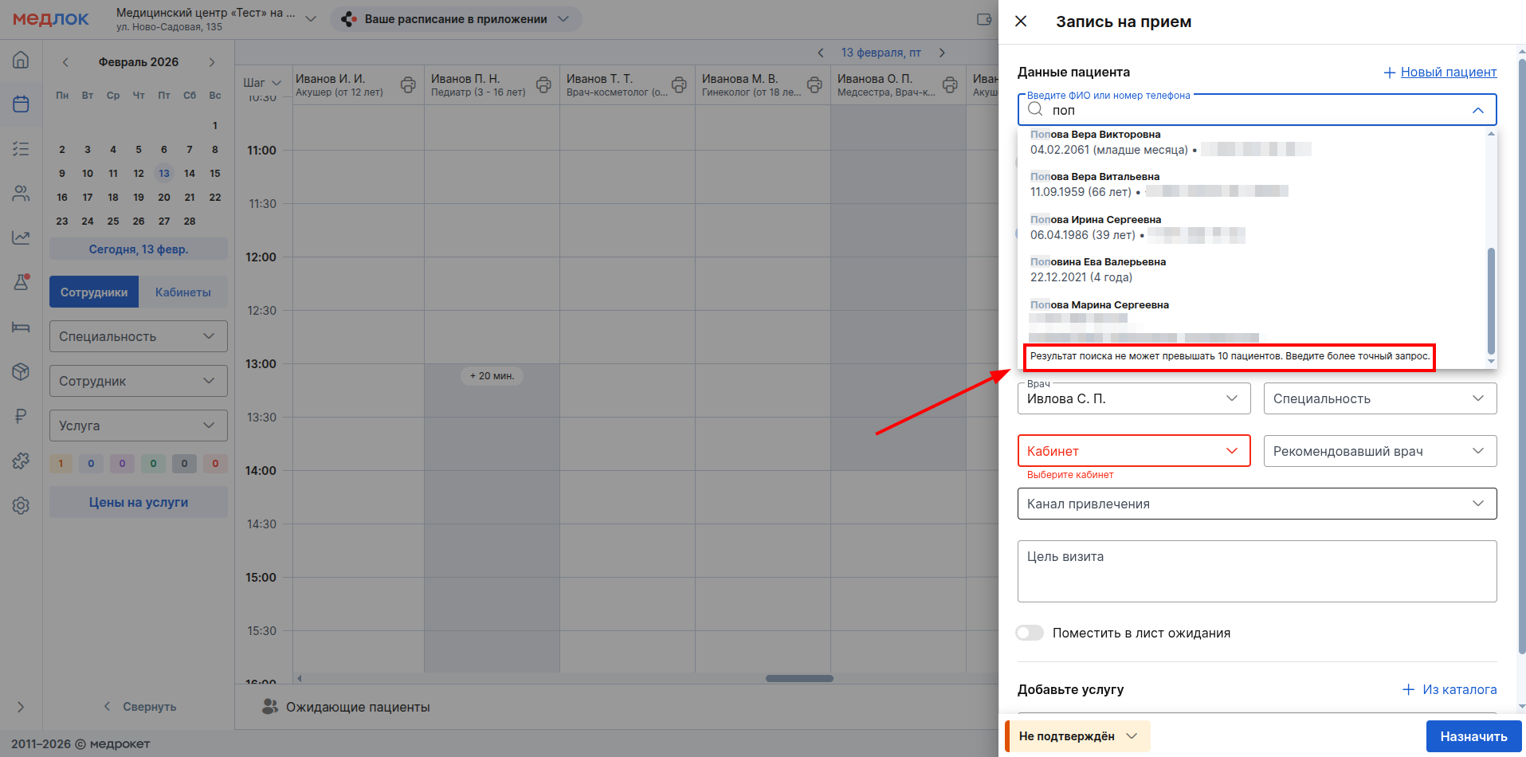
Task: Click the horizontal schedule scrollbar
Action: (798, 679)
